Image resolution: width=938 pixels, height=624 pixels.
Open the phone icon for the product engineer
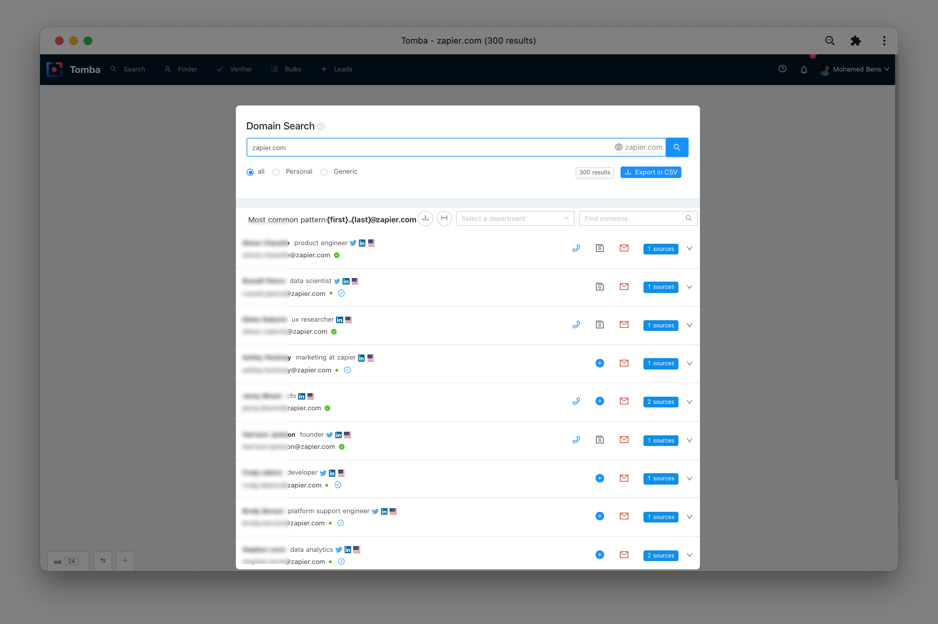click(576, 248)
